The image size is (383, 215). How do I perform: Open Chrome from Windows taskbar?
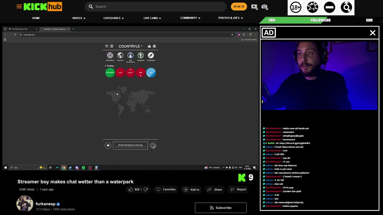point(64,168)
